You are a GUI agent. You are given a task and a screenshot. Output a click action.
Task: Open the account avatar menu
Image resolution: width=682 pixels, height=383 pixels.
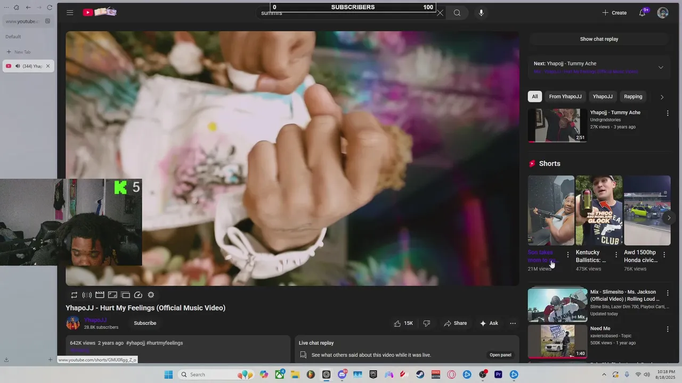click(x=663, y=13)
